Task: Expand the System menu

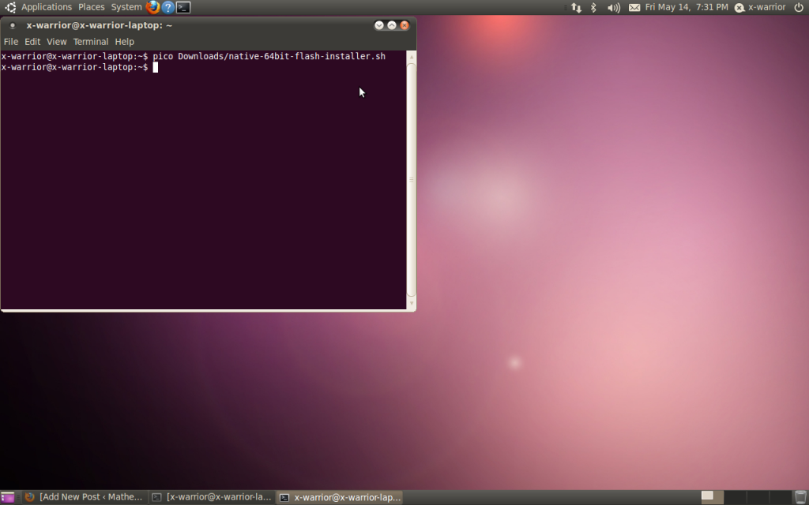Action: coord(126,7)
